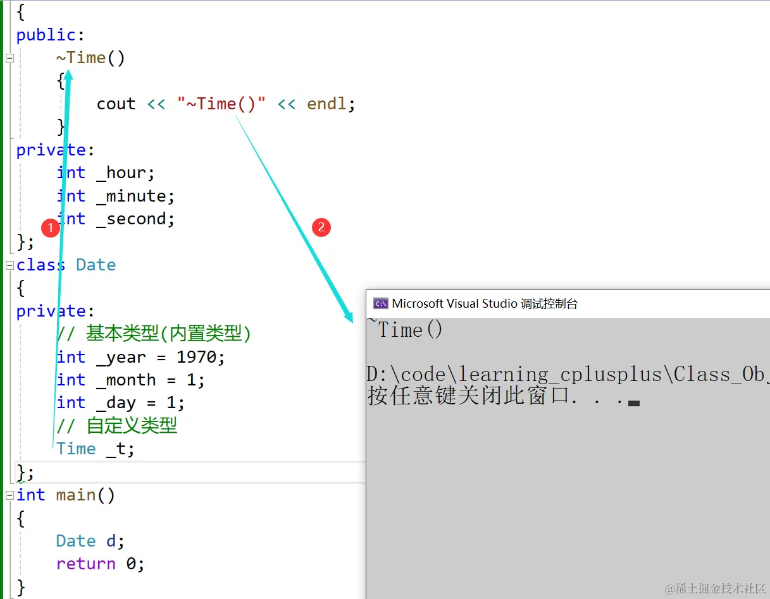Click the D:\code\learning_cplusplus path in console
Screen dimensions: 770x599
(x=568, y=375)
